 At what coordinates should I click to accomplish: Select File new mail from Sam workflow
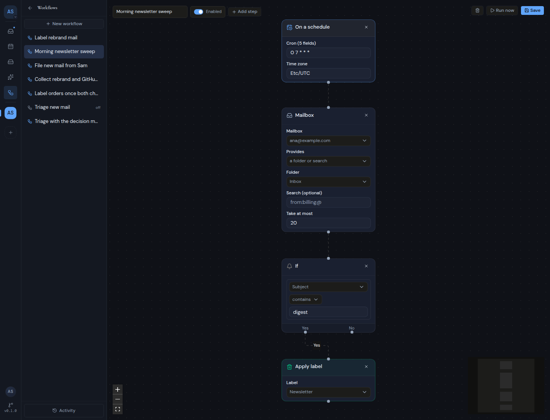pyautogui.click(x=64, y=66)
